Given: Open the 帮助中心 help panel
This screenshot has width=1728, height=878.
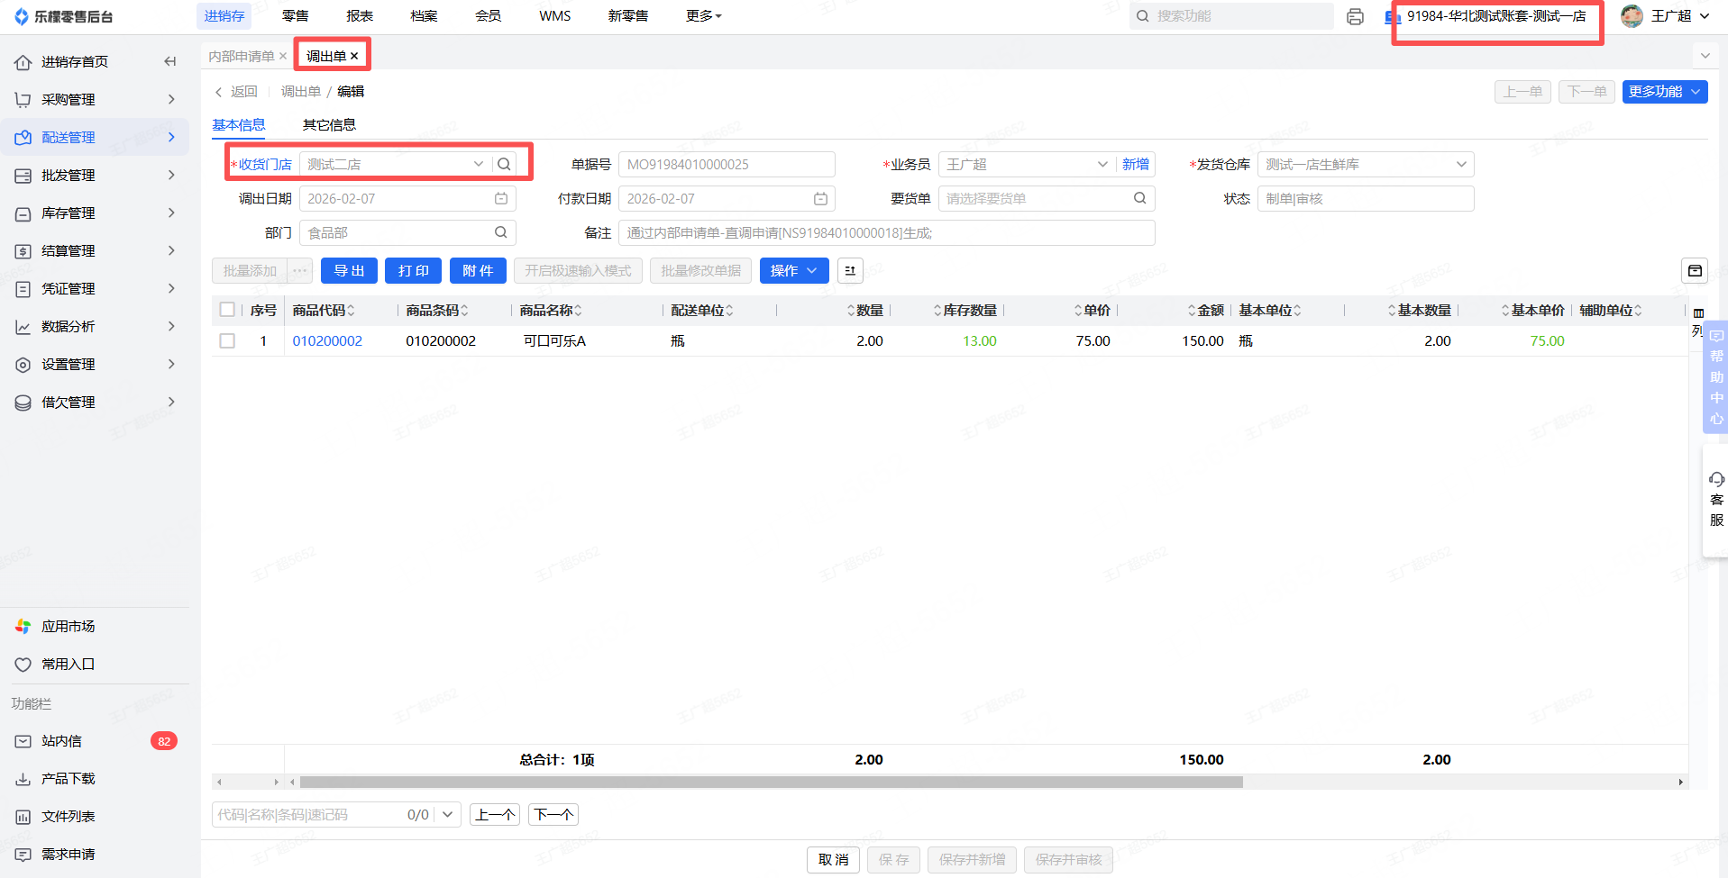Looking at the screenshot, I should (1716, 376).
